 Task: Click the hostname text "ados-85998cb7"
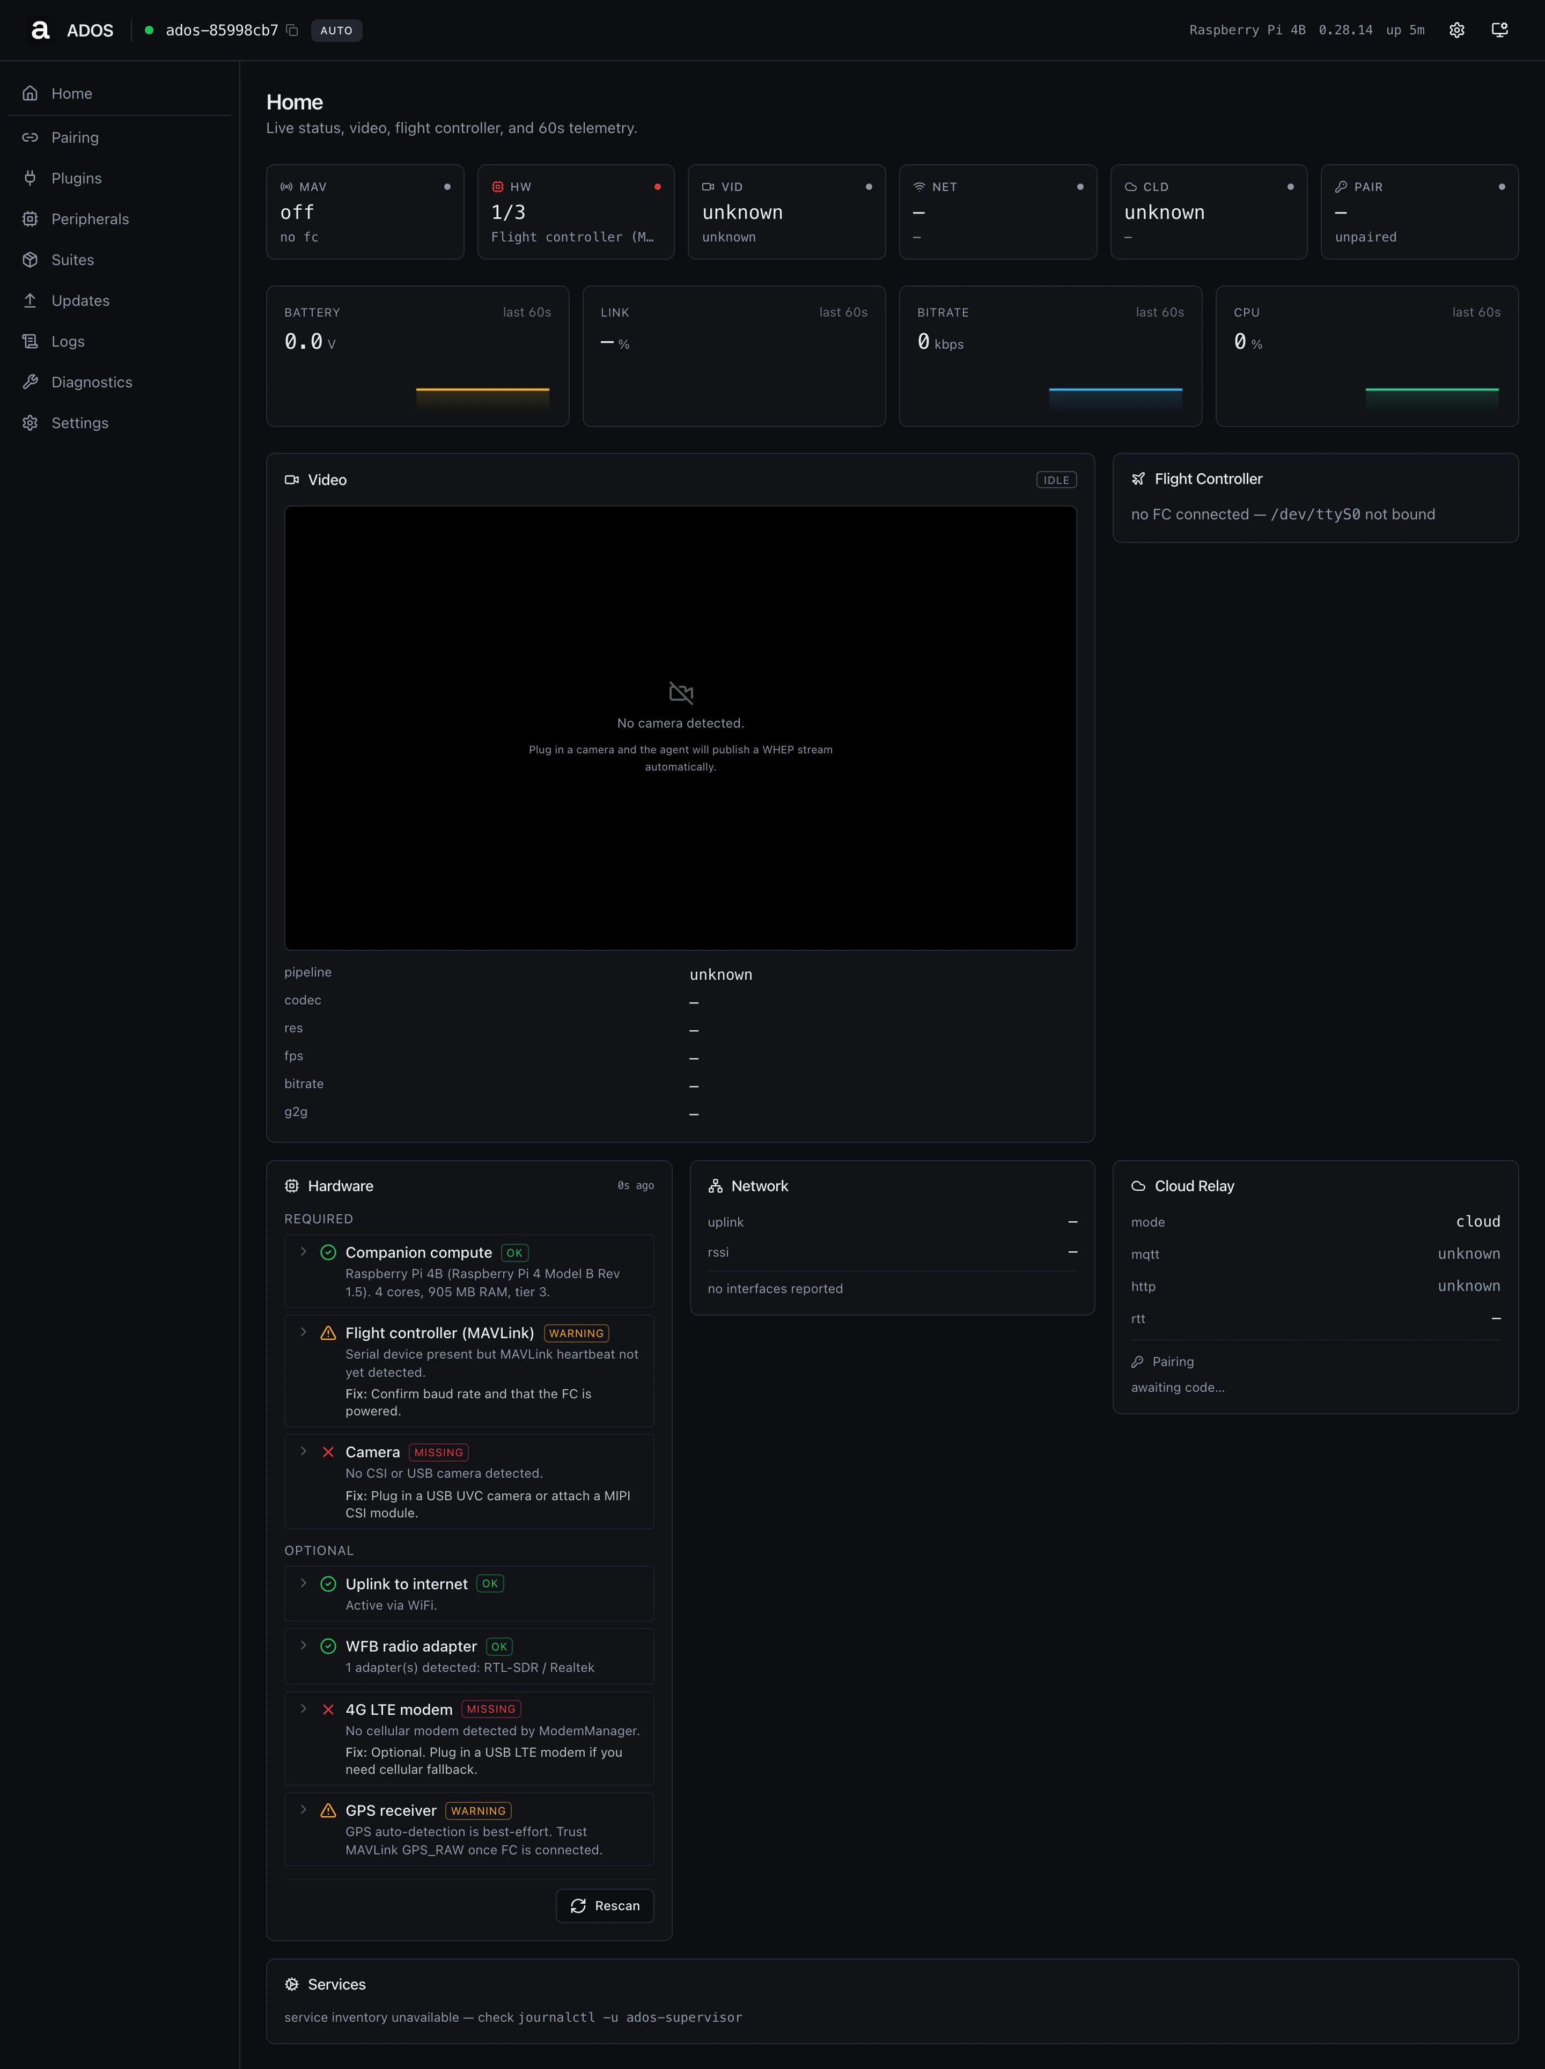pos(222,31)
